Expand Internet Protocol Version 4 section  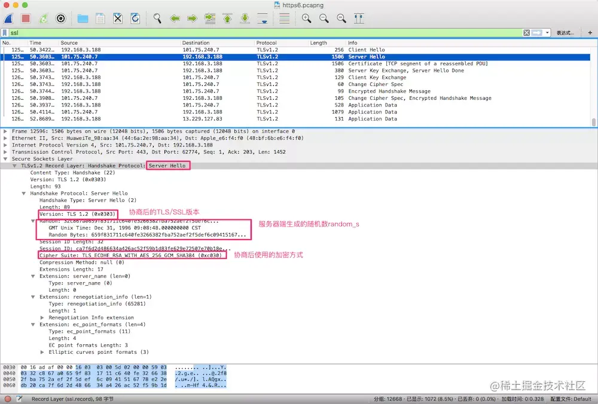(5, 145)
